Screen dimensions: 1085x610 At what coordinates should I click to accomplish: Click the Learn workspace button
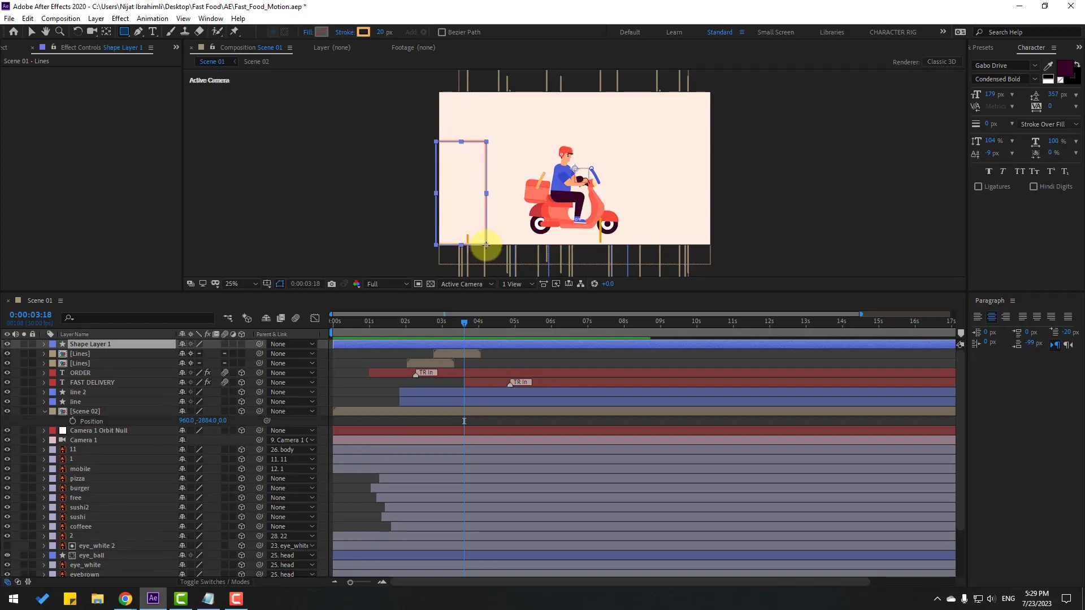pyautogui.click(x=674, y=32)
